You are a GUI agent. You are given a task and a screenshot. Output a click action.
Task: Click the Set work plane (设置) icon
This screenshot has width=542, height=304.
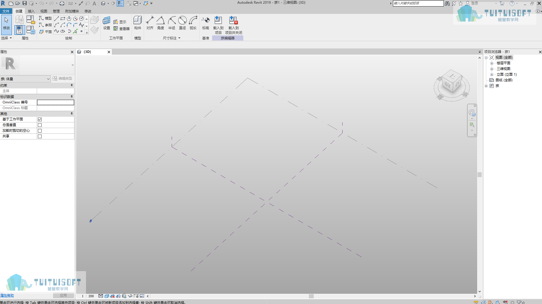click(107, 23)
